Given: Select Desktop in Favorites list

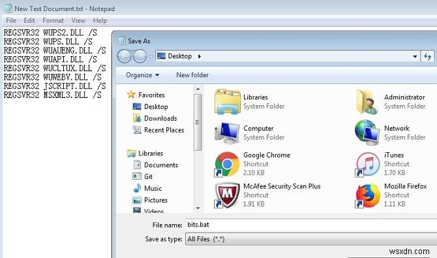Looking at the screenshot, I should (156, 106).
